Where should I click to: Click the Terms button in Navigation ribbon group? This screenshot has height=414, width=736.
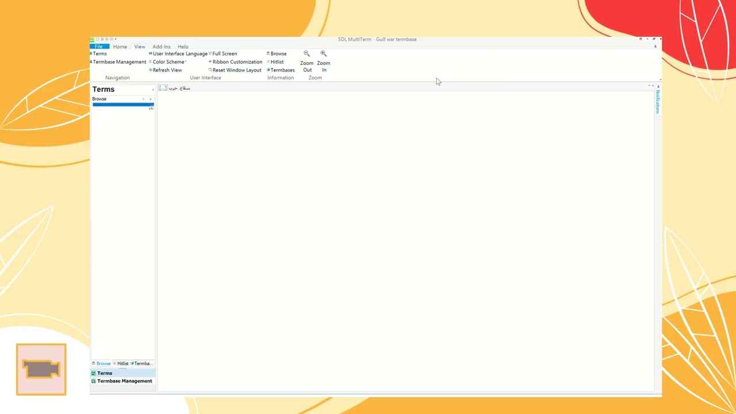coord(98,53)
